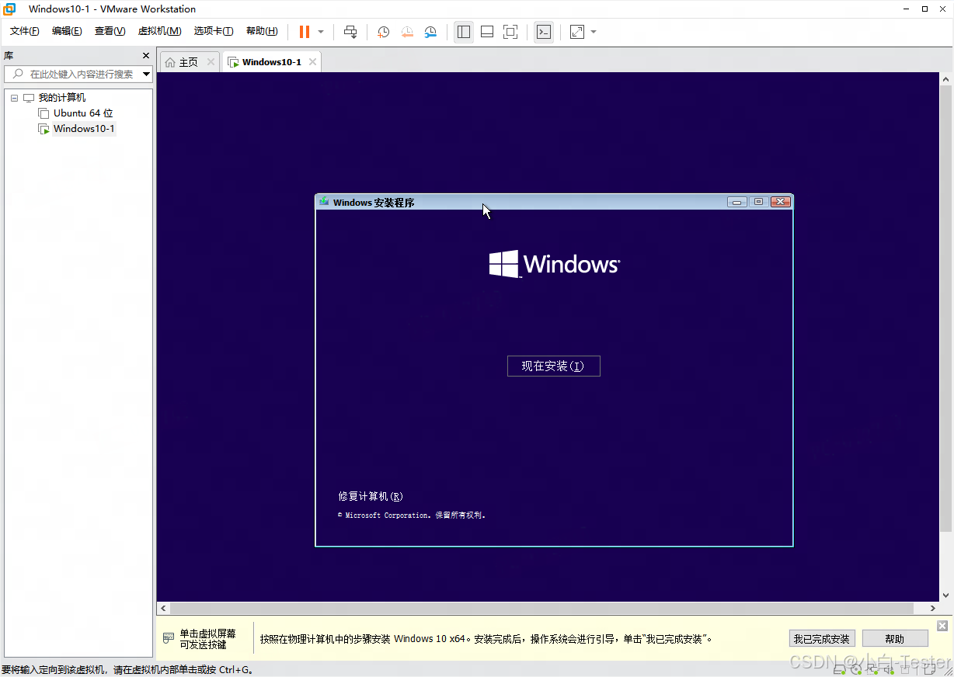
Task: Click the horizontal scrollbar right arrow
Action: pyautogui.click(x=934, y=609)
